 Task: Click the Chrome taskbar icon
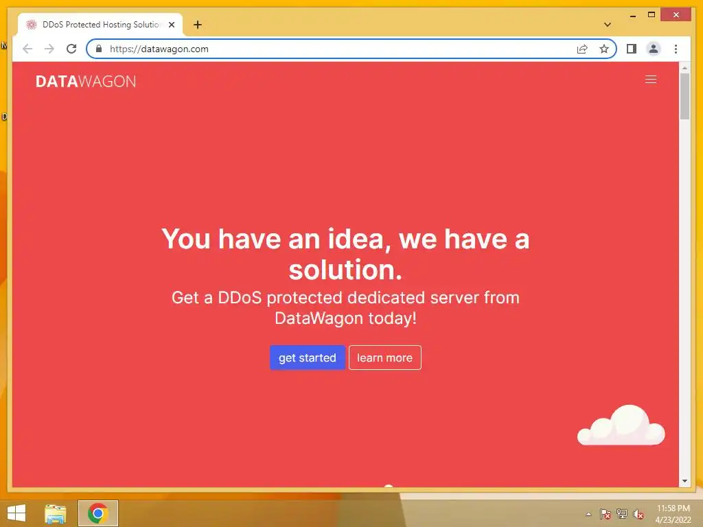point(97,513)
